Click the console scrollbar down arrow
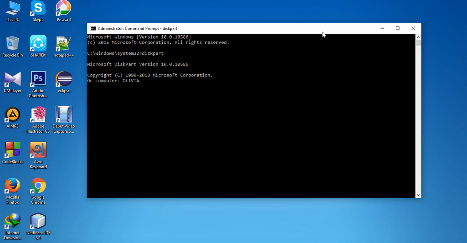 [x=418, y=195]
